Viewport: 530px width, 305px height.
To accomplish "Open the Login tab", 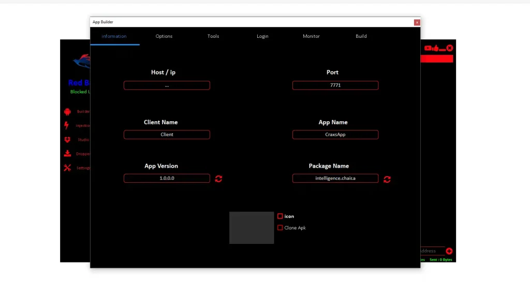I will pyautogui.click(x=262, y=36).
